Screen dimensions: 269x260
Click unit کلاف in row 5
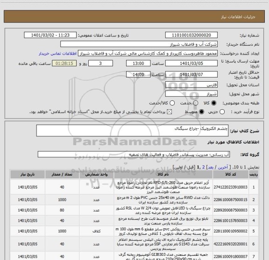pyautogui.click(x=96, y=231)
